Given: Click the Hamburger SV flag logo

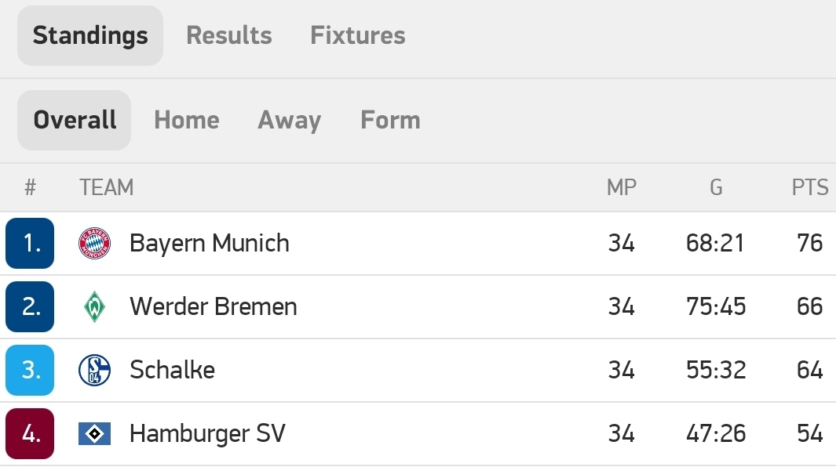Looking at the screenshot, I should click(94, 433).
